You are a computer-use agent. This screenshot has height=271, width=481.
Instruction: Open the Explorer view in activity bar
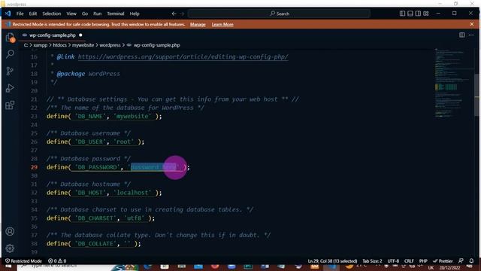[x=10, y=38]
